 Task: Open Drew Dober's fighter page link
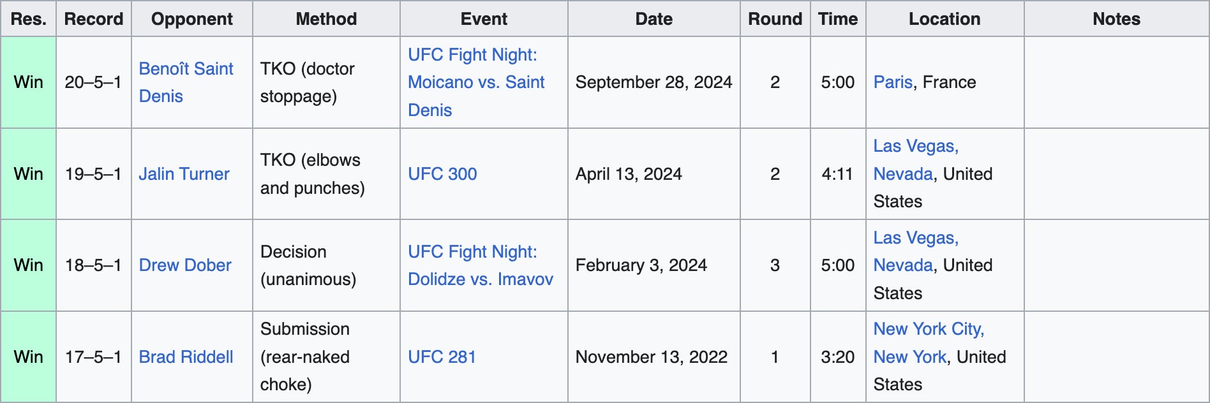click(185, 265)
